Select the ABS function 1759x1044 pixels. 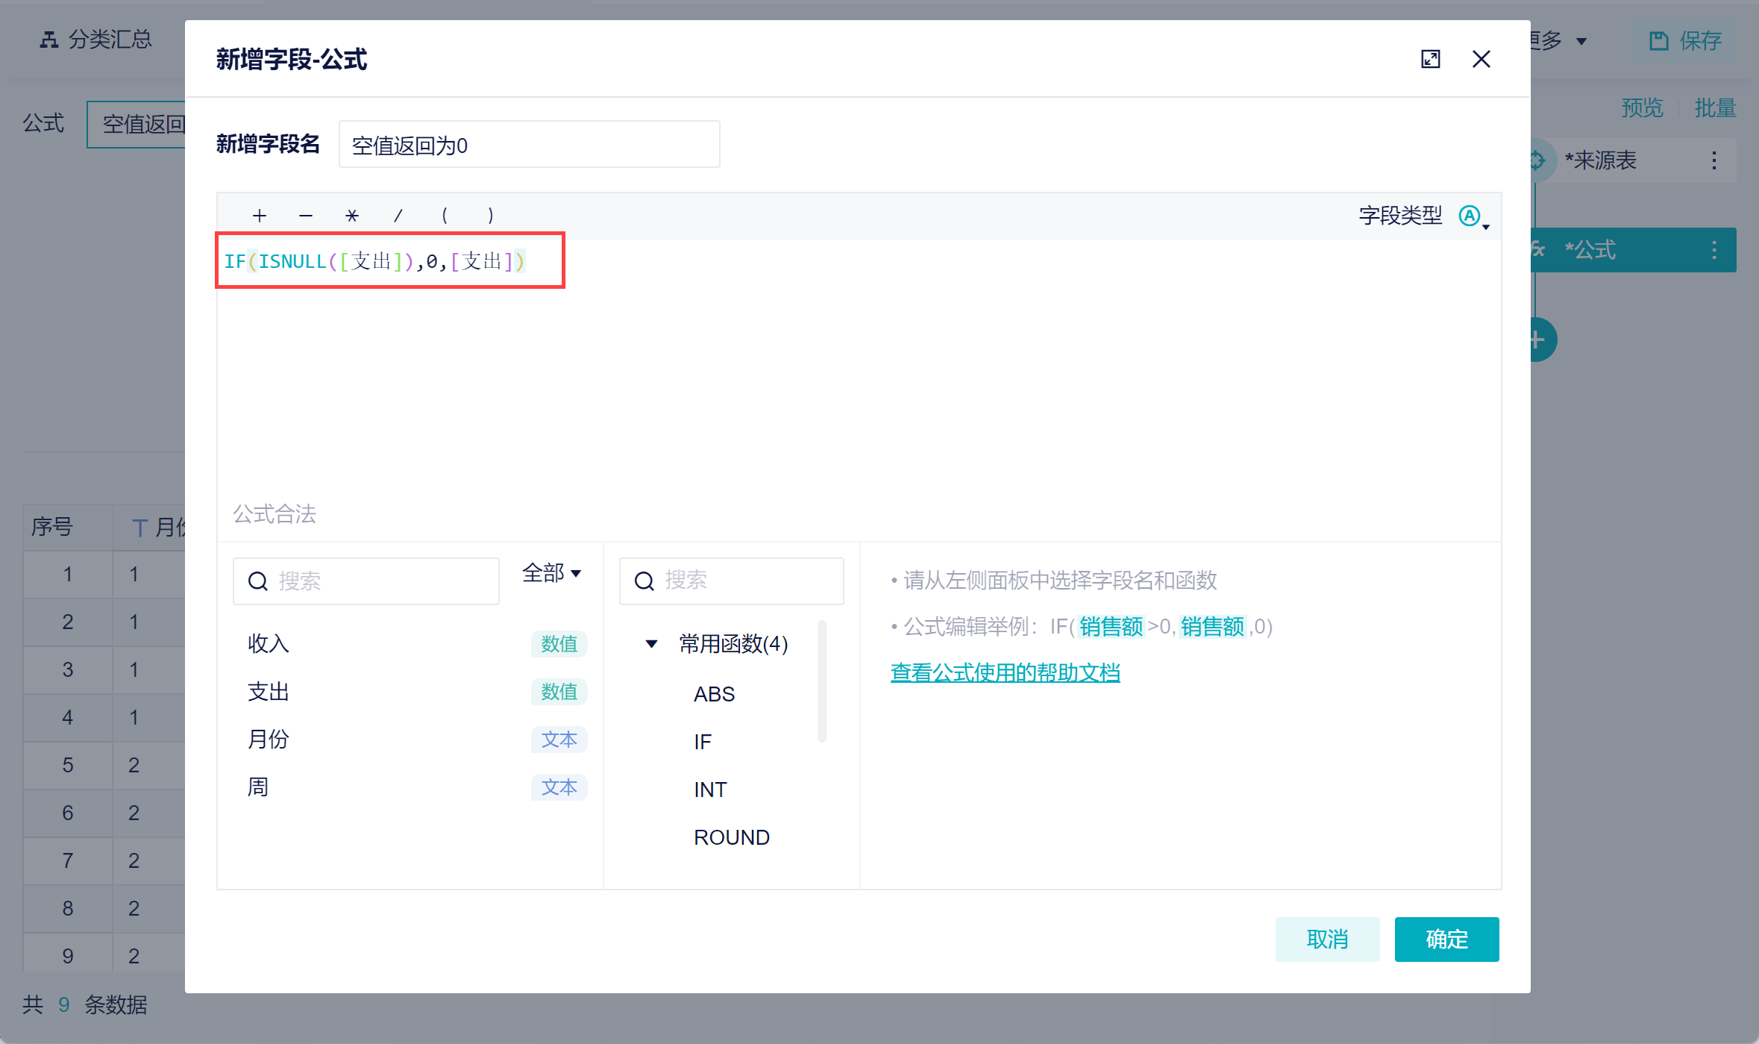[714, 694]
